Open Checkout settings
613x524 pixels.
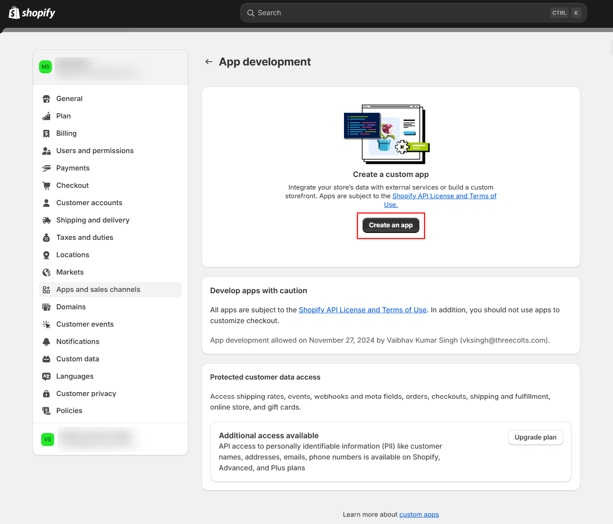110,186
